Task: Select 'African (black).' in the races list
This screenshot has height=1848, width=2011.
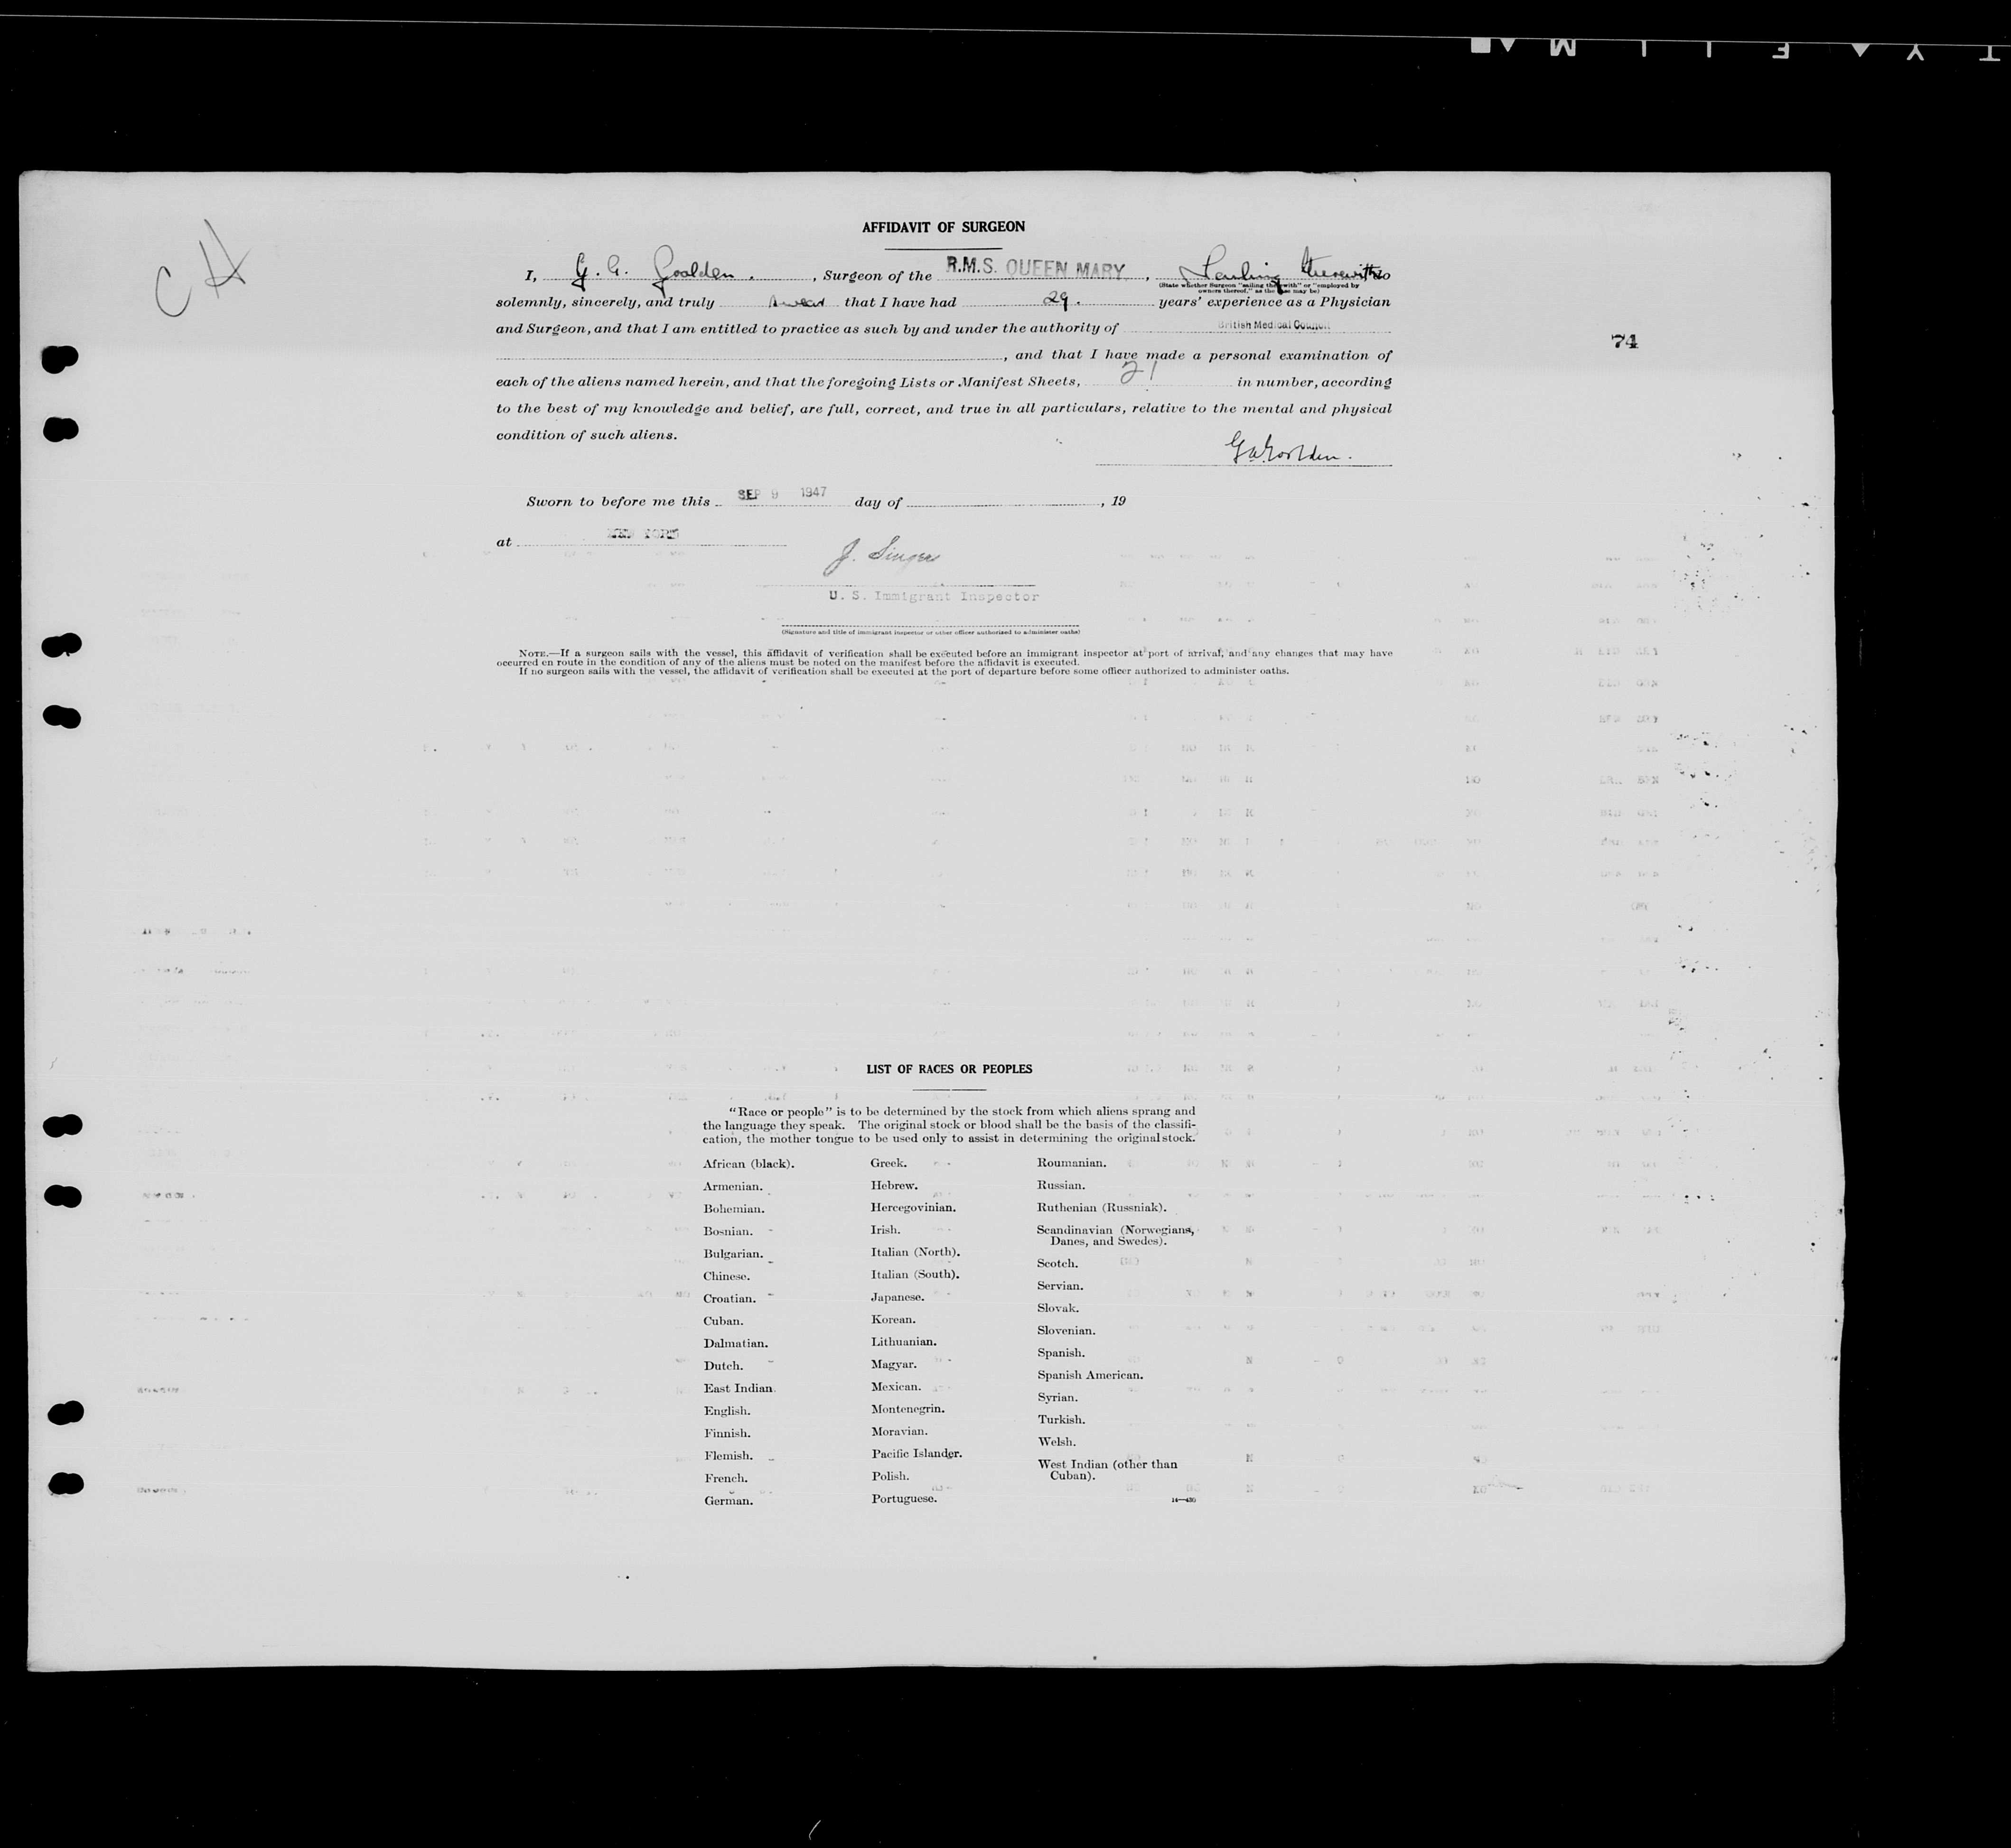Action: coord(748,1164)
